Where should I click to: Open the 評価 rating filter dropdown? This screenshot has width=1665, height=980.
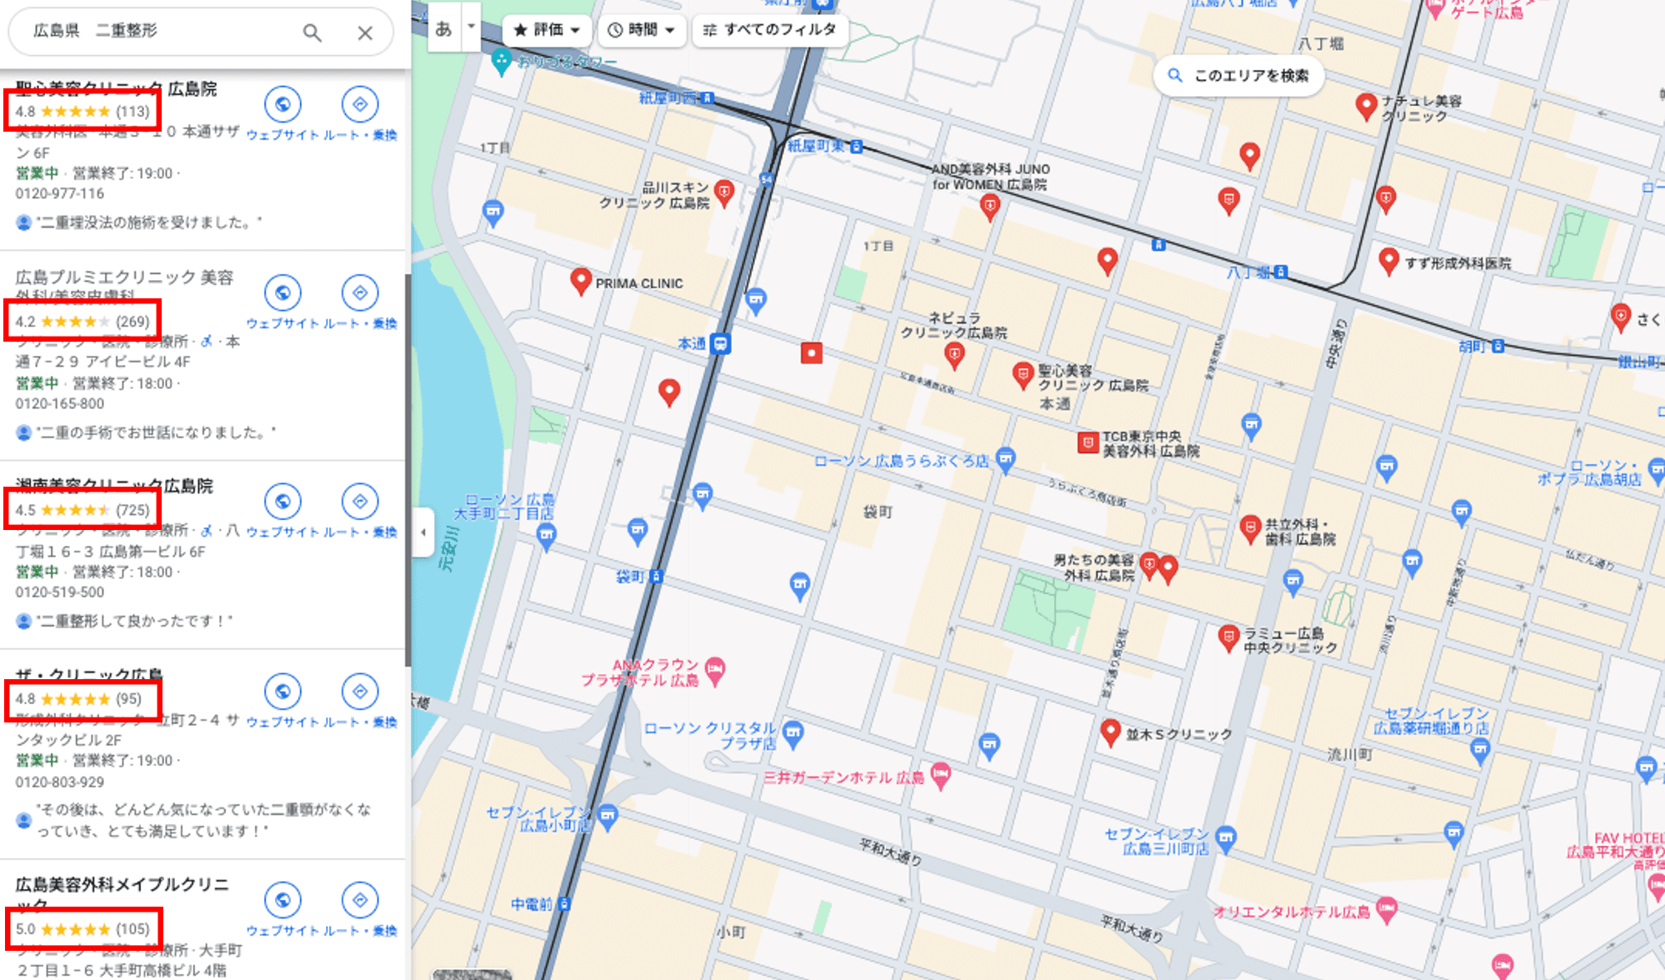coord(547,30)
